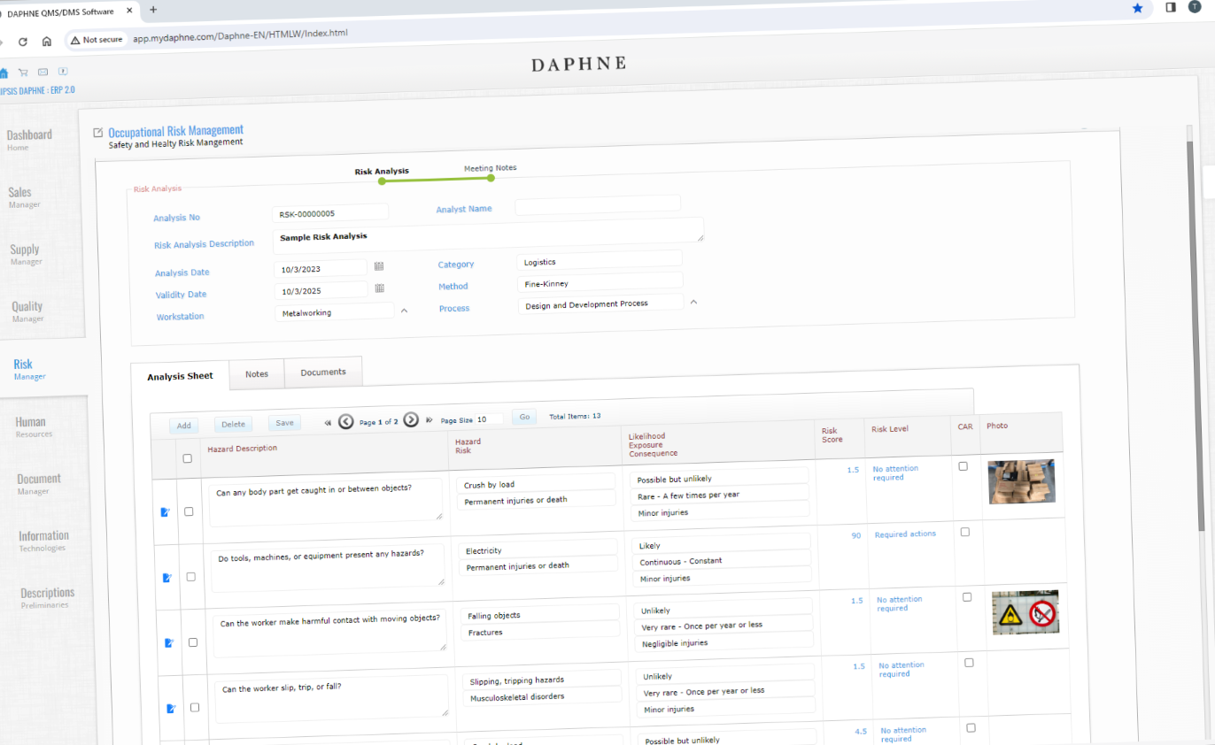
Task: Open the Method field showing Fine-Kinney
Action: 600,282
